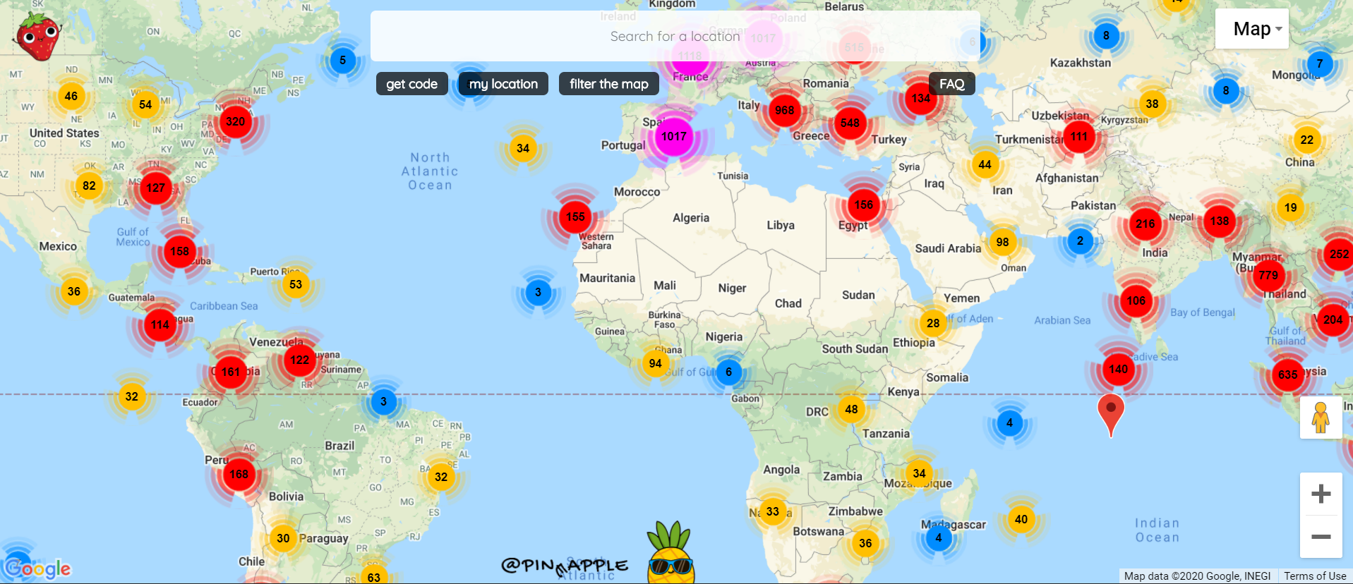1353x584 pixels.
Task: Select the red 114 cluster near Nicaragua
Action: click(160, 325)
